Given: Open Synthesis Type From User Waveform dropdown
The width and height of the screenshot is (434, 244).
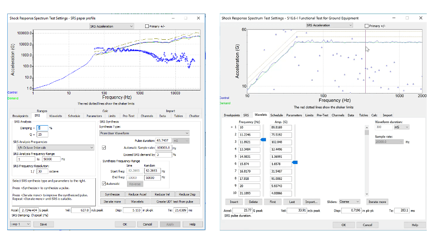Looking at the screenshot, I should 144,133.
